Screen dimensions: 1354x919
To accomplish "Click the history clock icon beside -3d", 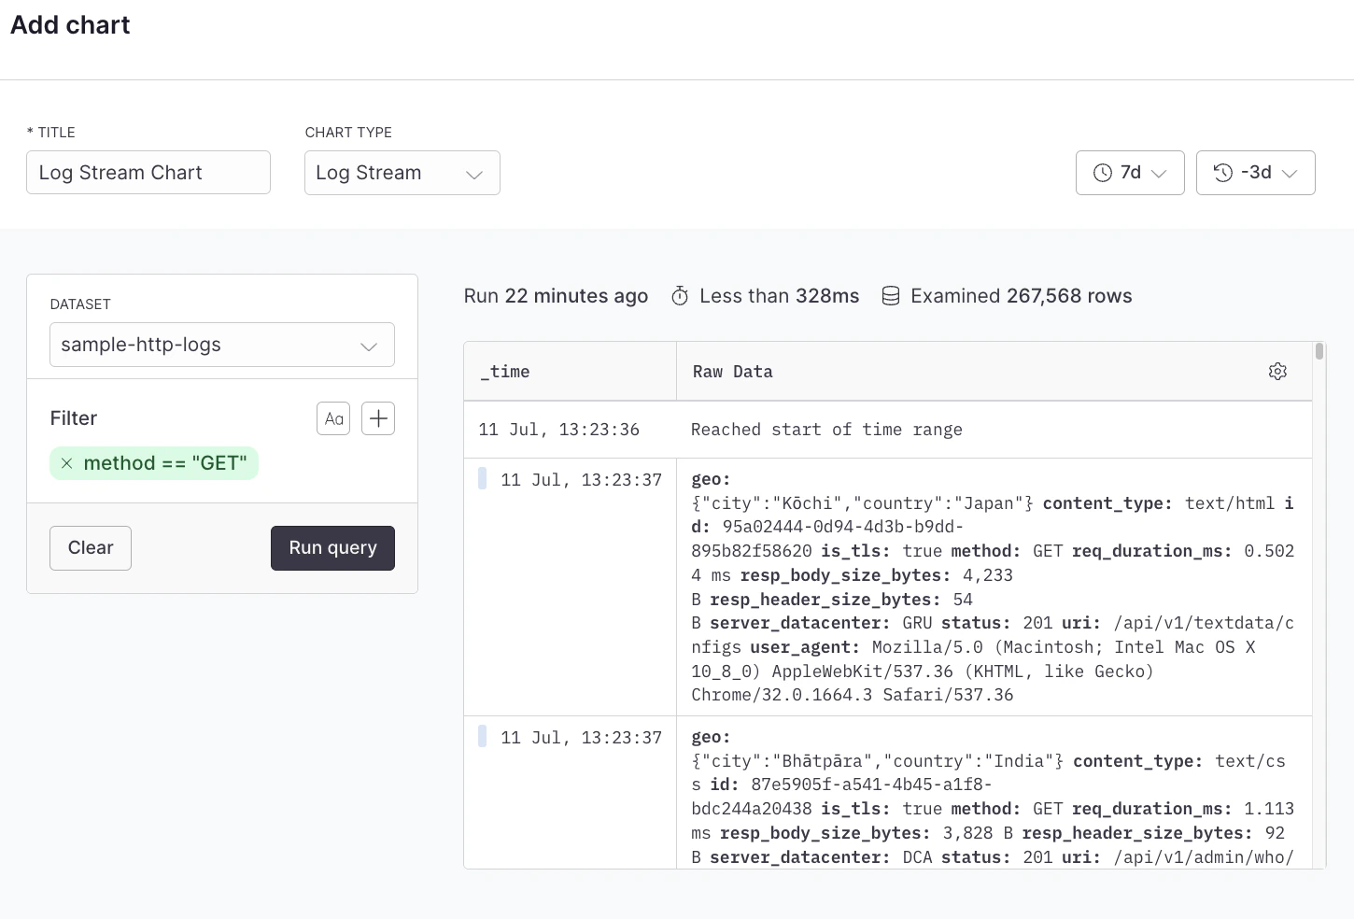I will [1223, 173].
